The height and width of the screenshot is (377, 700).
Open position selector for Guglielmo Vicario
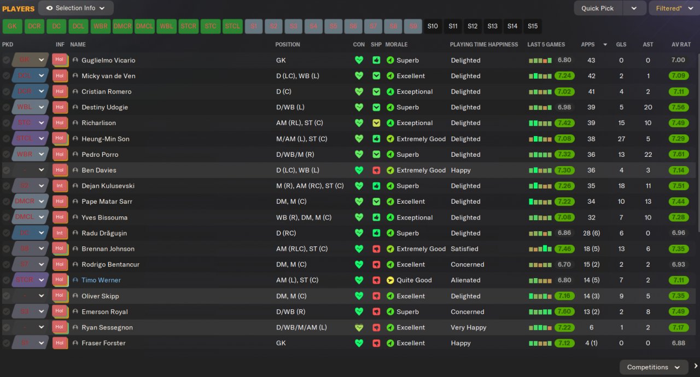point(30,60)
